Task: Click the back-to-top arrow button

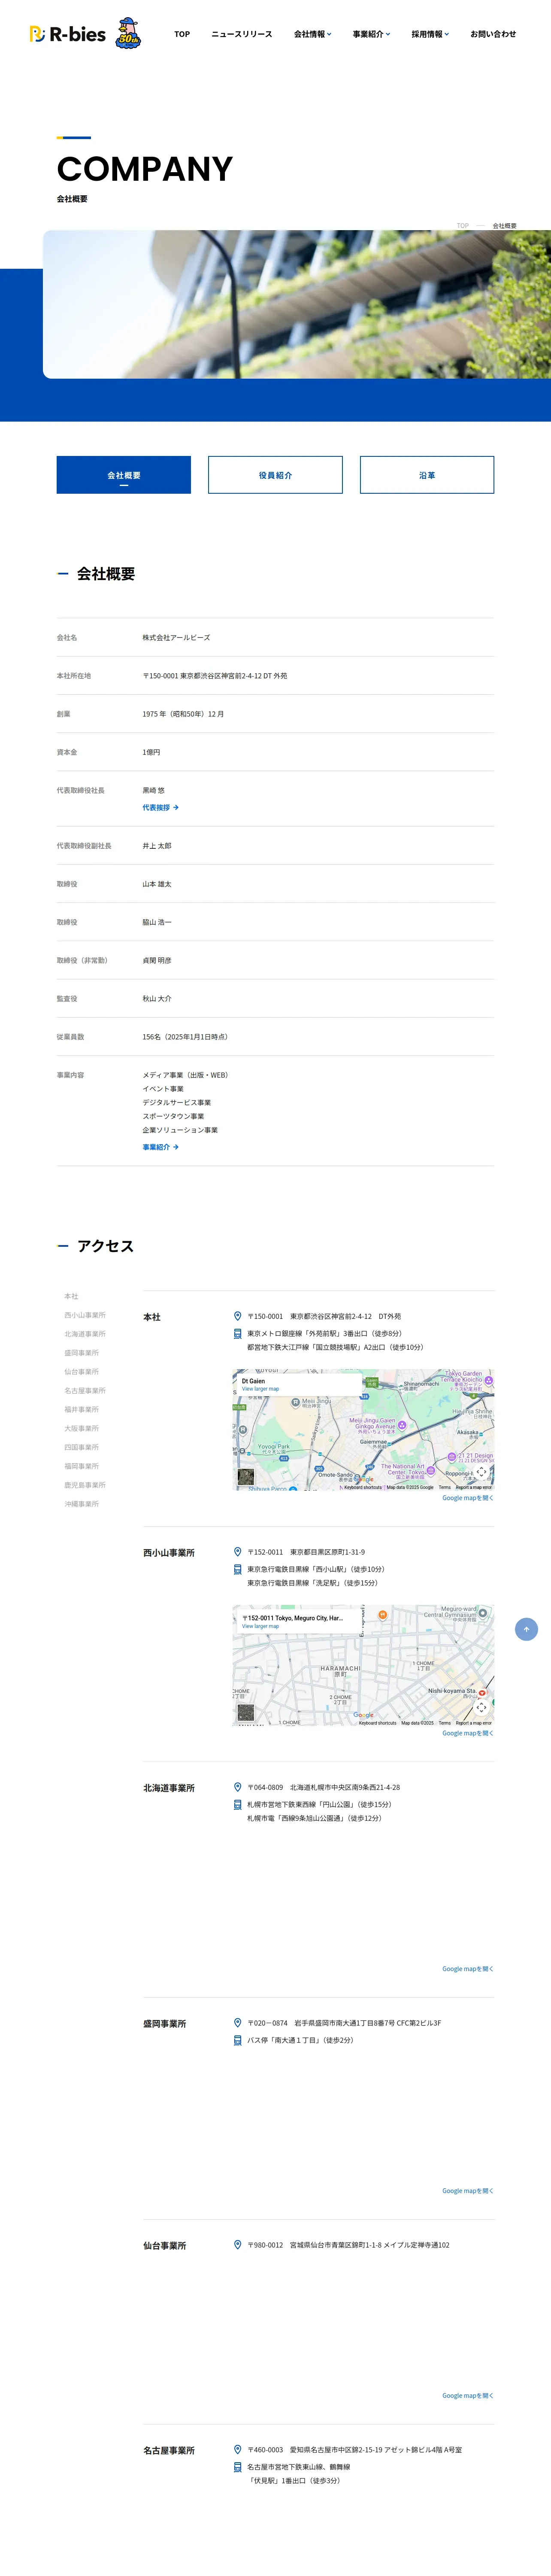Action: point(527,1629)
